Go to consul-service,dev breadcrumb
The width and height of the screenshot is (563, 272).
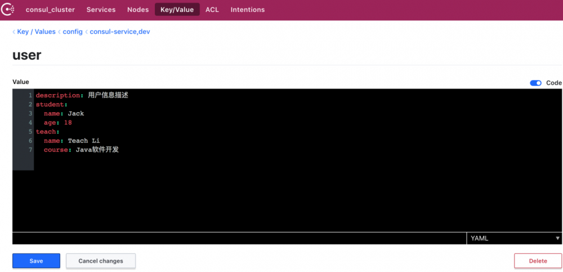(120, 32)
